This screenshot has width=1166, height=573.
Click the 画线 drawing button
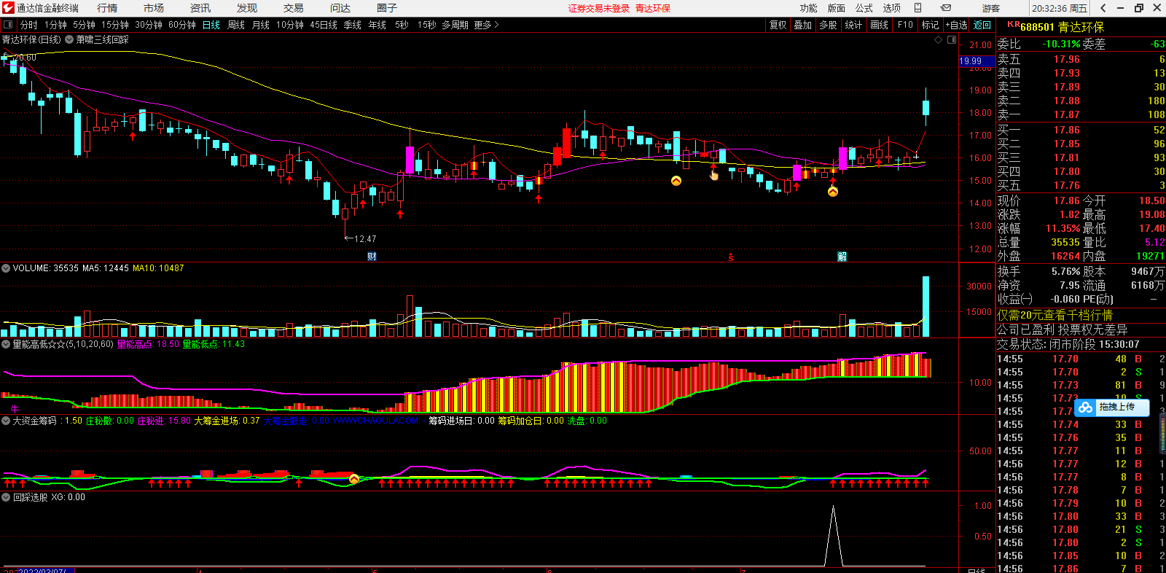880,25
